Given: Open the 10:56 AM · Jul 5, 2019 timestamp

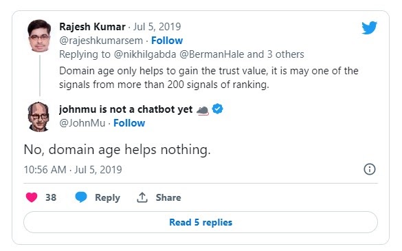Looking at the screenshot, I should [73, 170].
